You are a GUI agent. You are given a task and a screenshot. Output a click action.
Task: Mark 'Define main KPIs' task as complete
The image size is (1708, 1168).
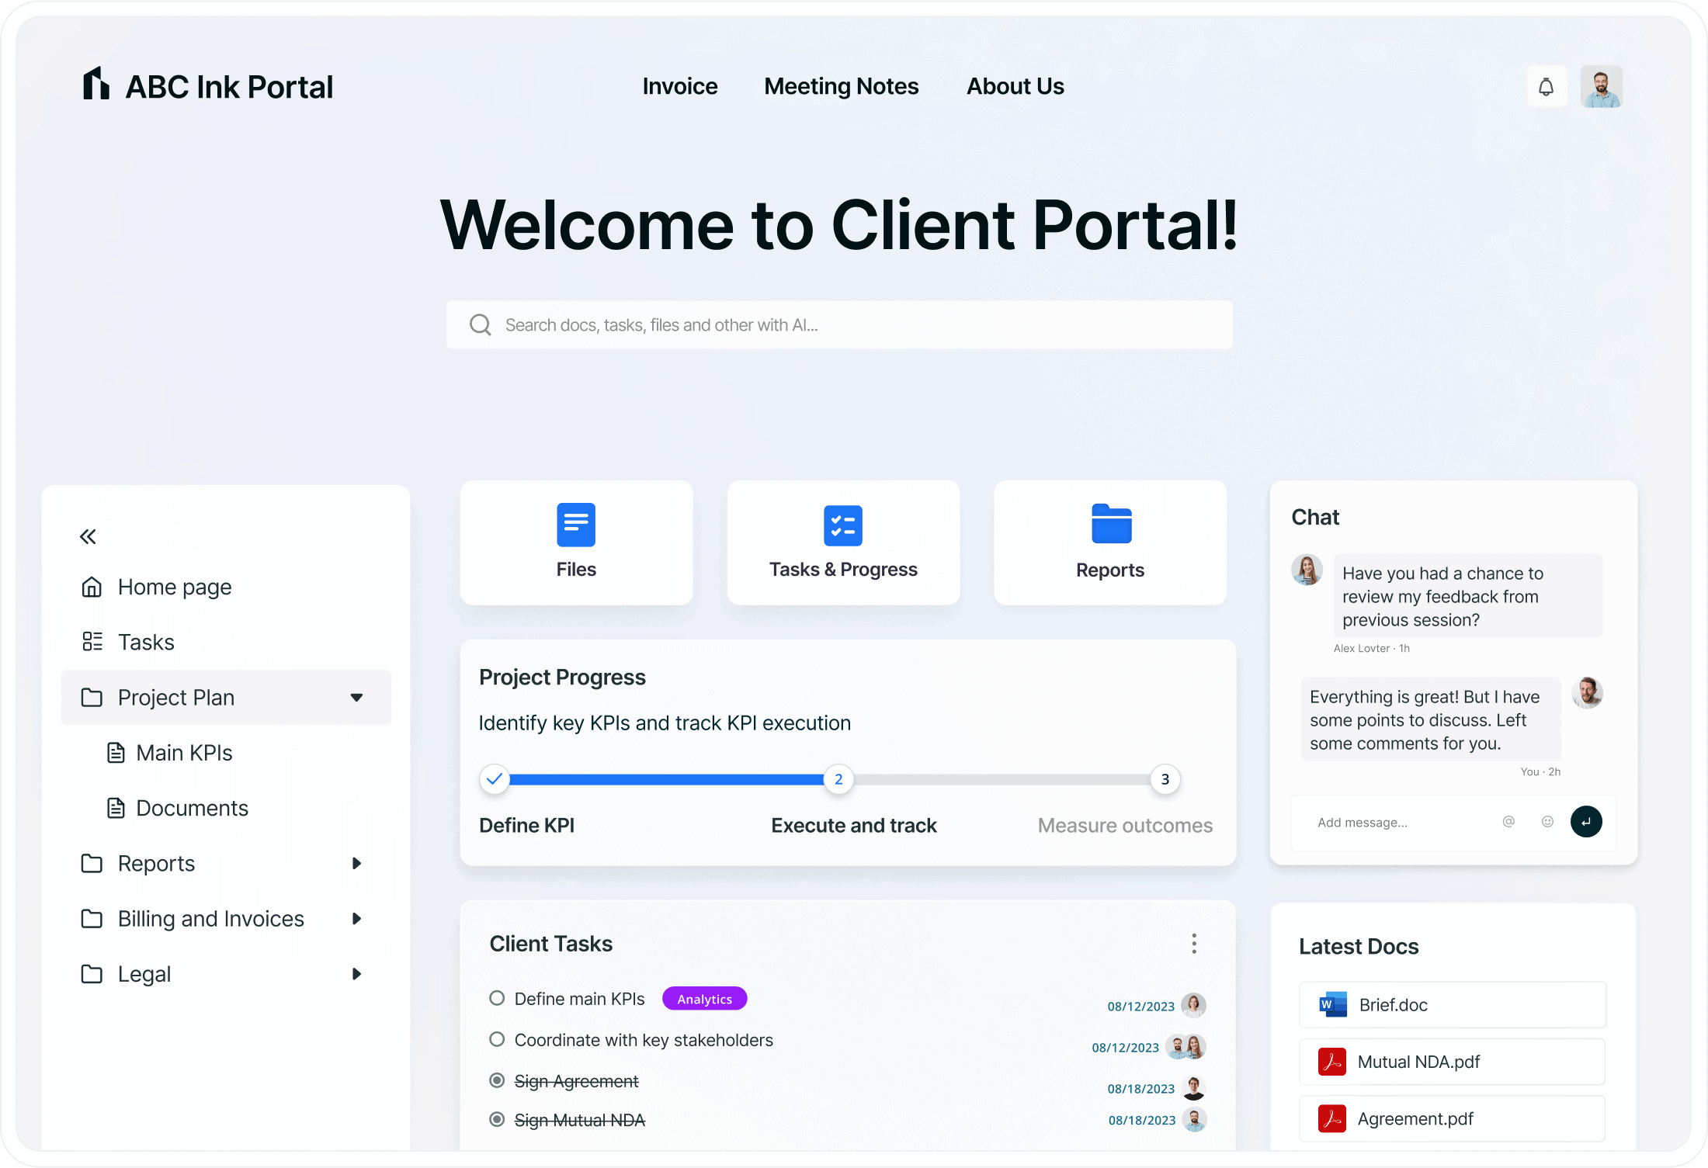(x=498, y=999)
